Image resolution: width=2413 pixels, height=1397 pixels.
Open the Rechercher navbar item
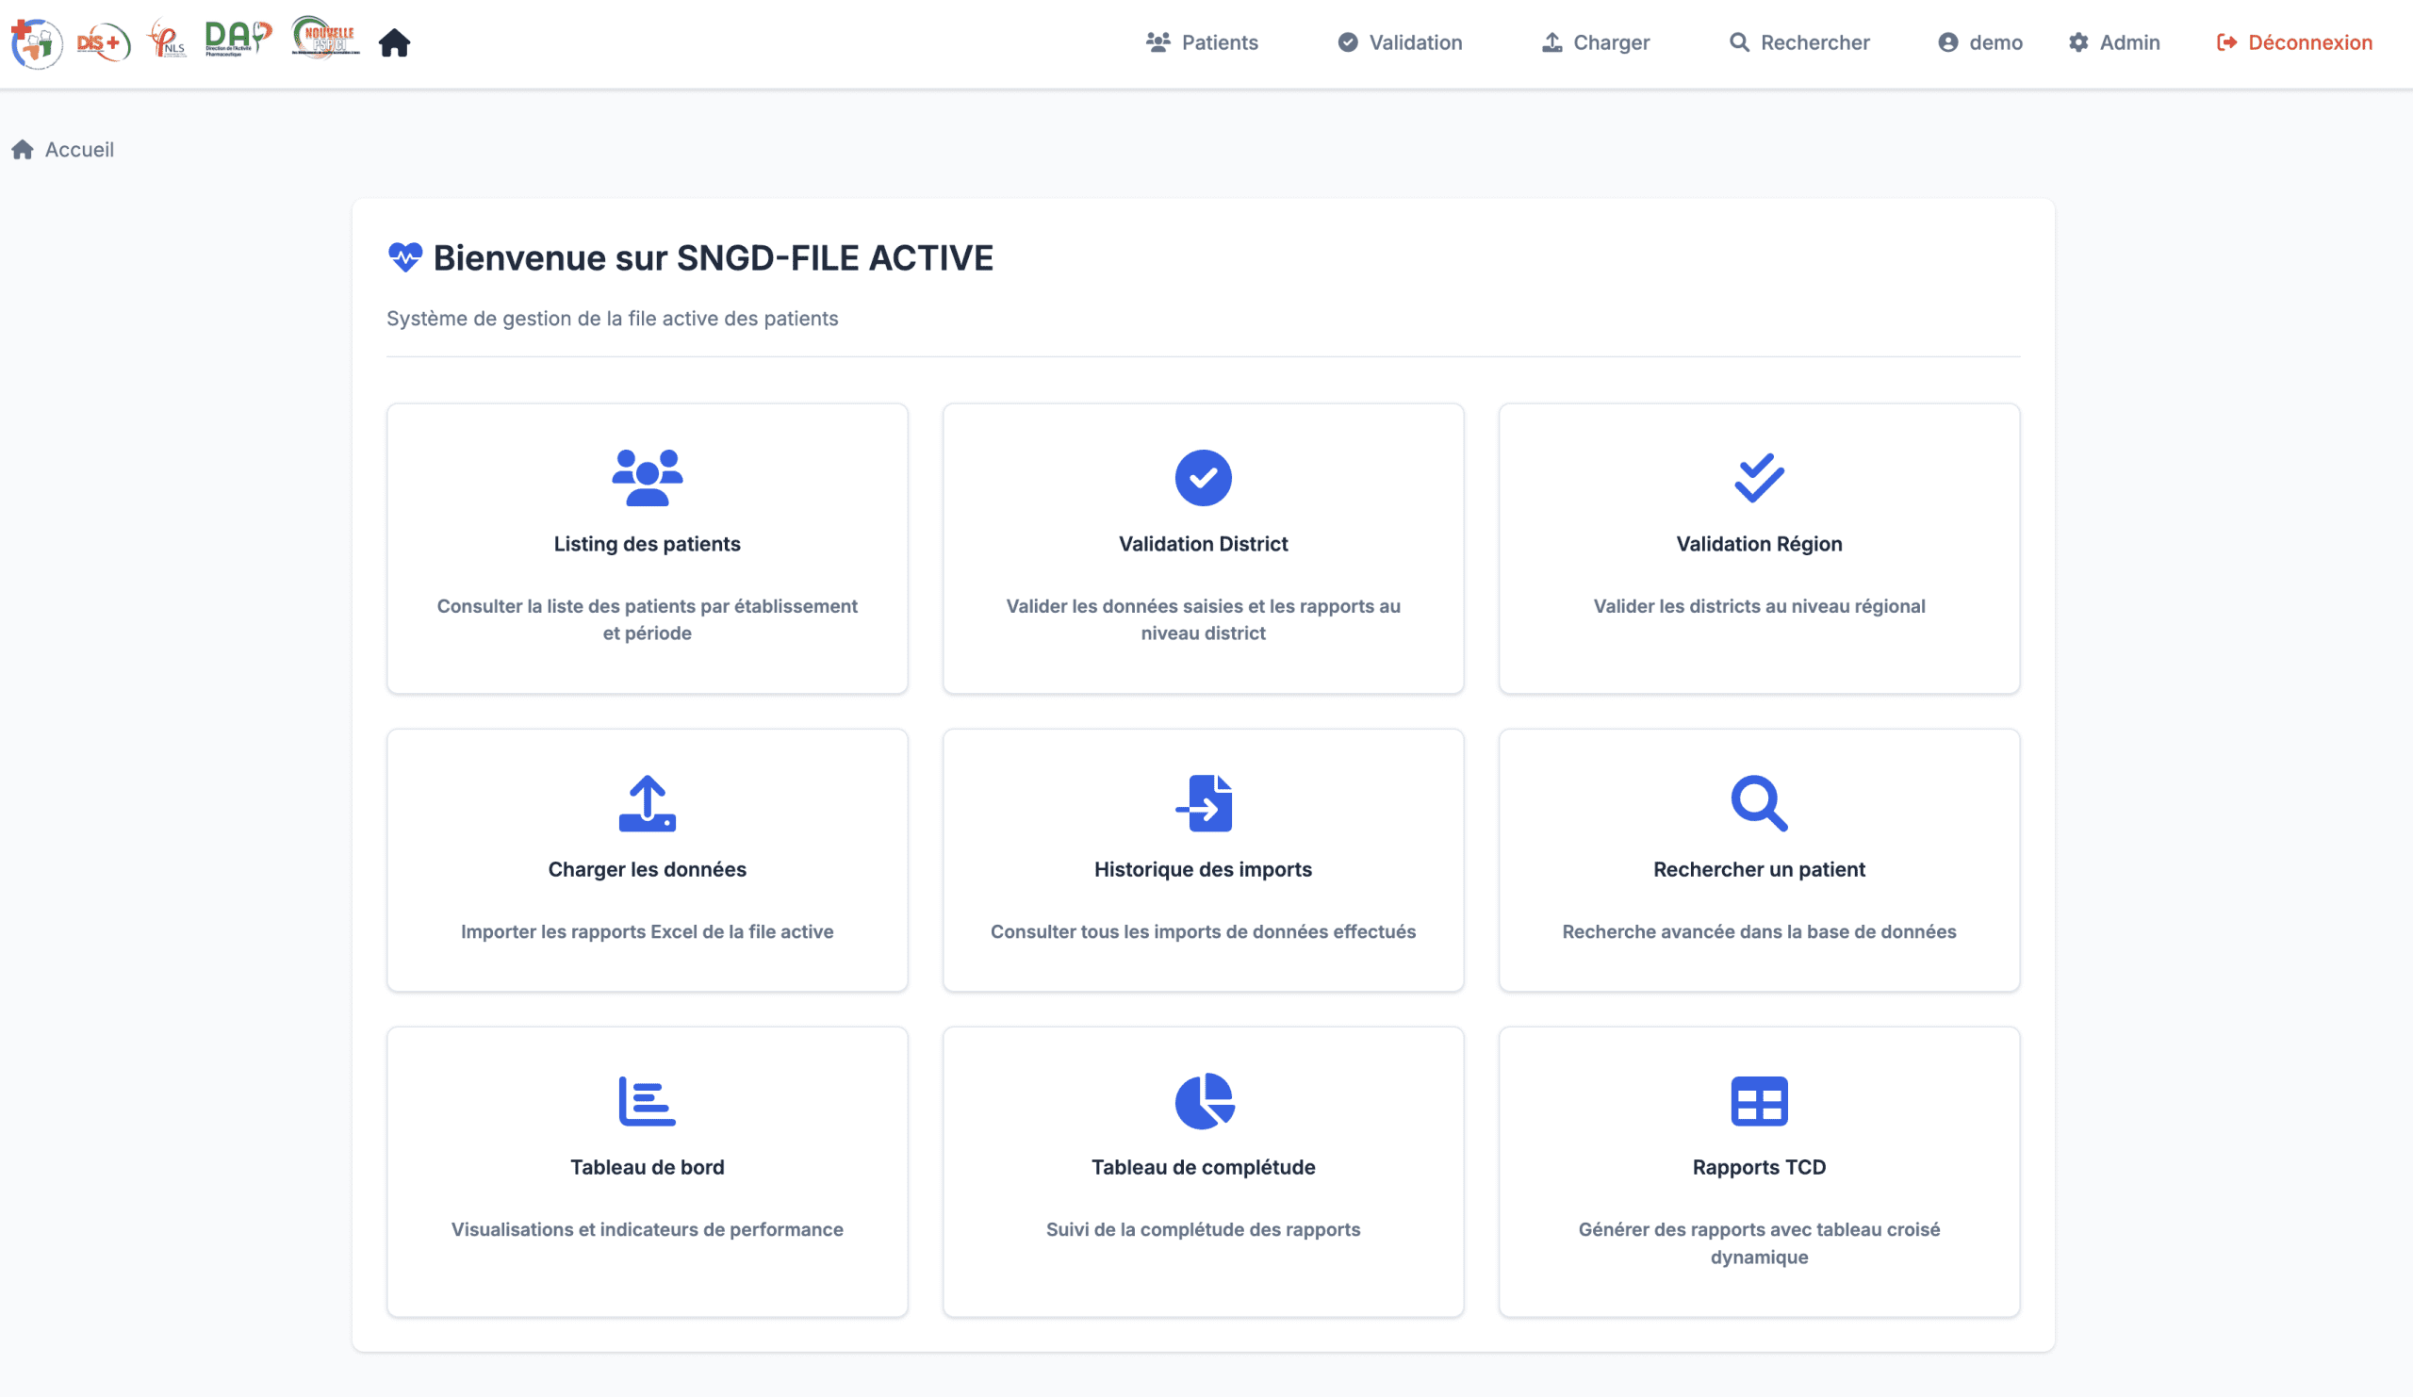(x=1798, y=42)
